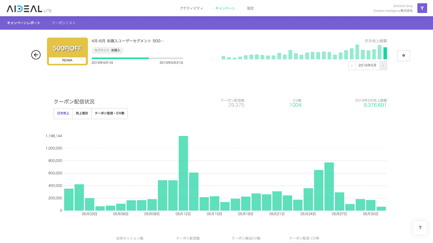Enable the クーポン配信・CV数 view
The height and width of the screenshot is (243, 433).
click(110, 113)
